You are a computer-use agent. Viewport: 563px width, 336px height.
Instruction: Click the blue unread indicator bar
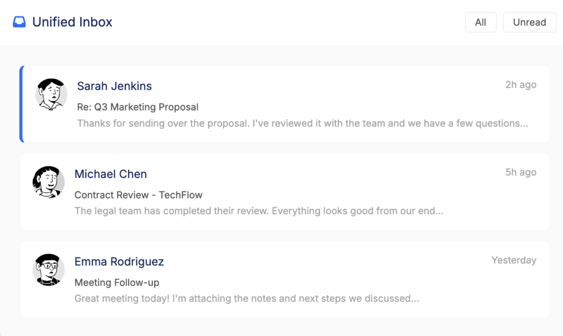tap(21, 104)
